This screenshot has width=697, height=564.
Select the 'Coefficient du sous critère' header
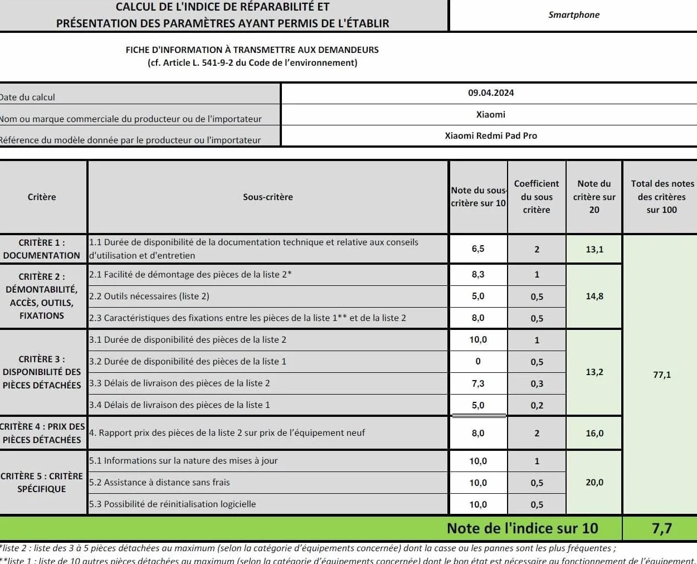pos(537,197)
